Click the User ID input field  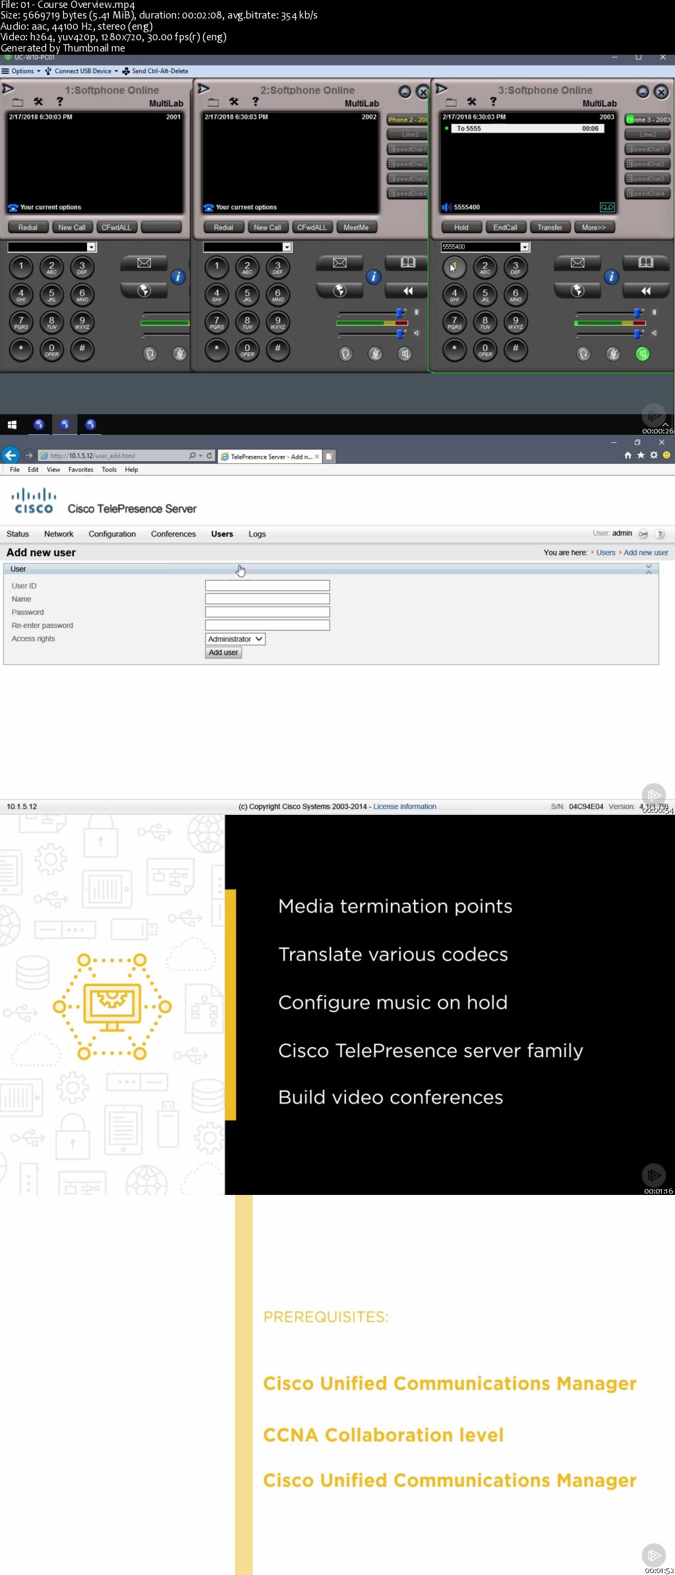point(268,585)
